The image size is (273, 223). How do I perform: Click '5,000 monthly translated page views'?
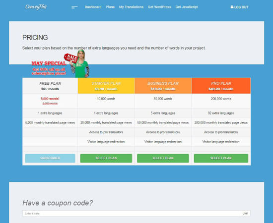pos(50,123)
